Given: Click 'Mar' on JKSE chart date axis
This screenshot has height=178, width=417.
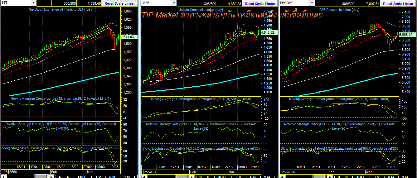Looking at the screenshot, I should 231,172.
